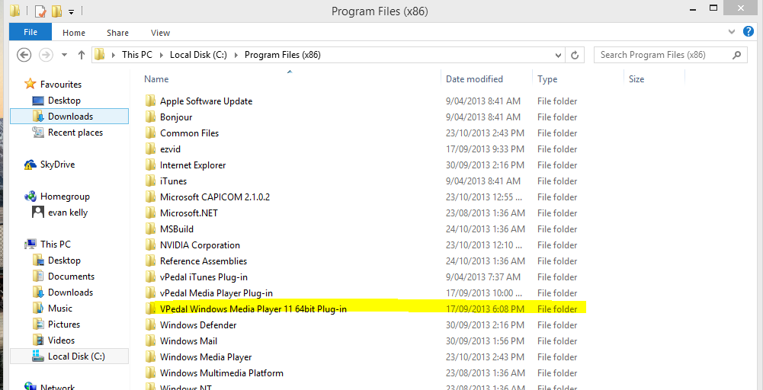
Task: Expand the address bar history dropdown
Action: [559, 55]
